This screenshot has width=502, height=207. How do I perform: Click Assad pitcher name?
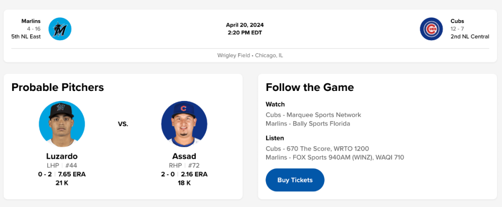click(184, 156)
